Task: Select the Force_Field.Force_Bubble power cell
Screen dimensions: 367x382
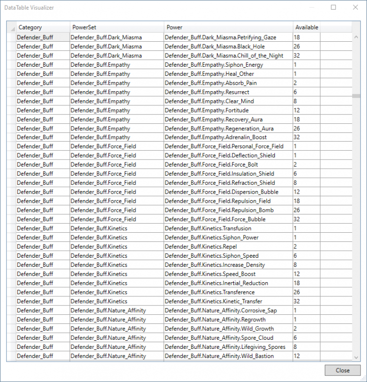Action: 228,220
